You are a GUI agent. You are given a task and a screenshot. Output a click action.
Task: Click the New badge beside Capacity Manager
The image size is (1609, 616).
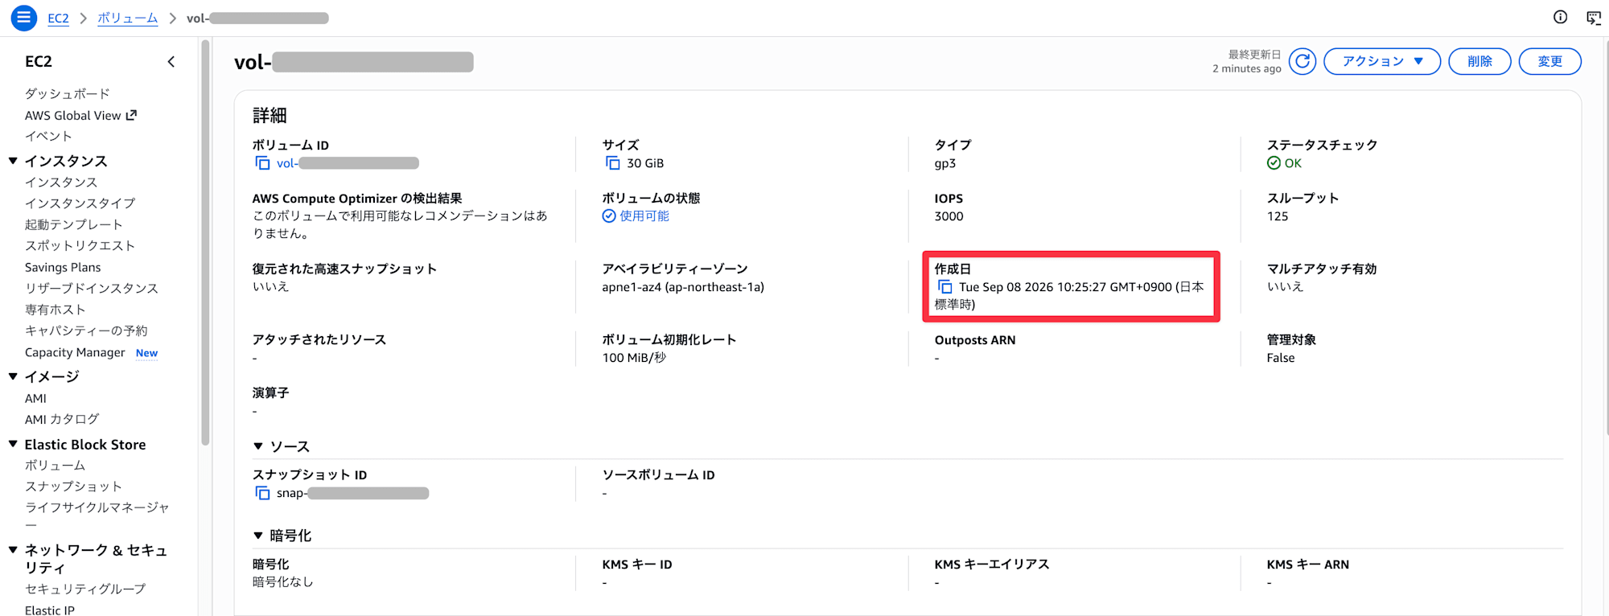146,353
